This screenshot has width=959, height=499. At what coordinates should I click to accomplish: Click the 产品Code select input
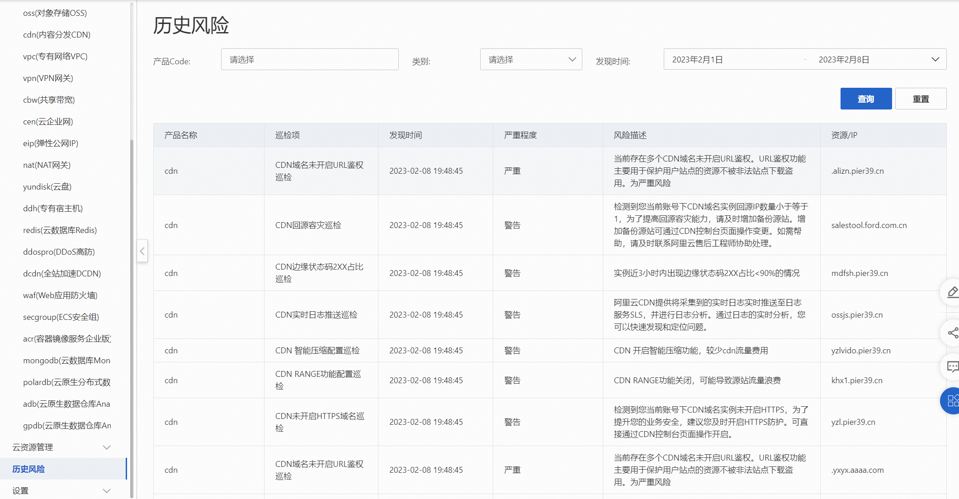click(x=310, y=59)
